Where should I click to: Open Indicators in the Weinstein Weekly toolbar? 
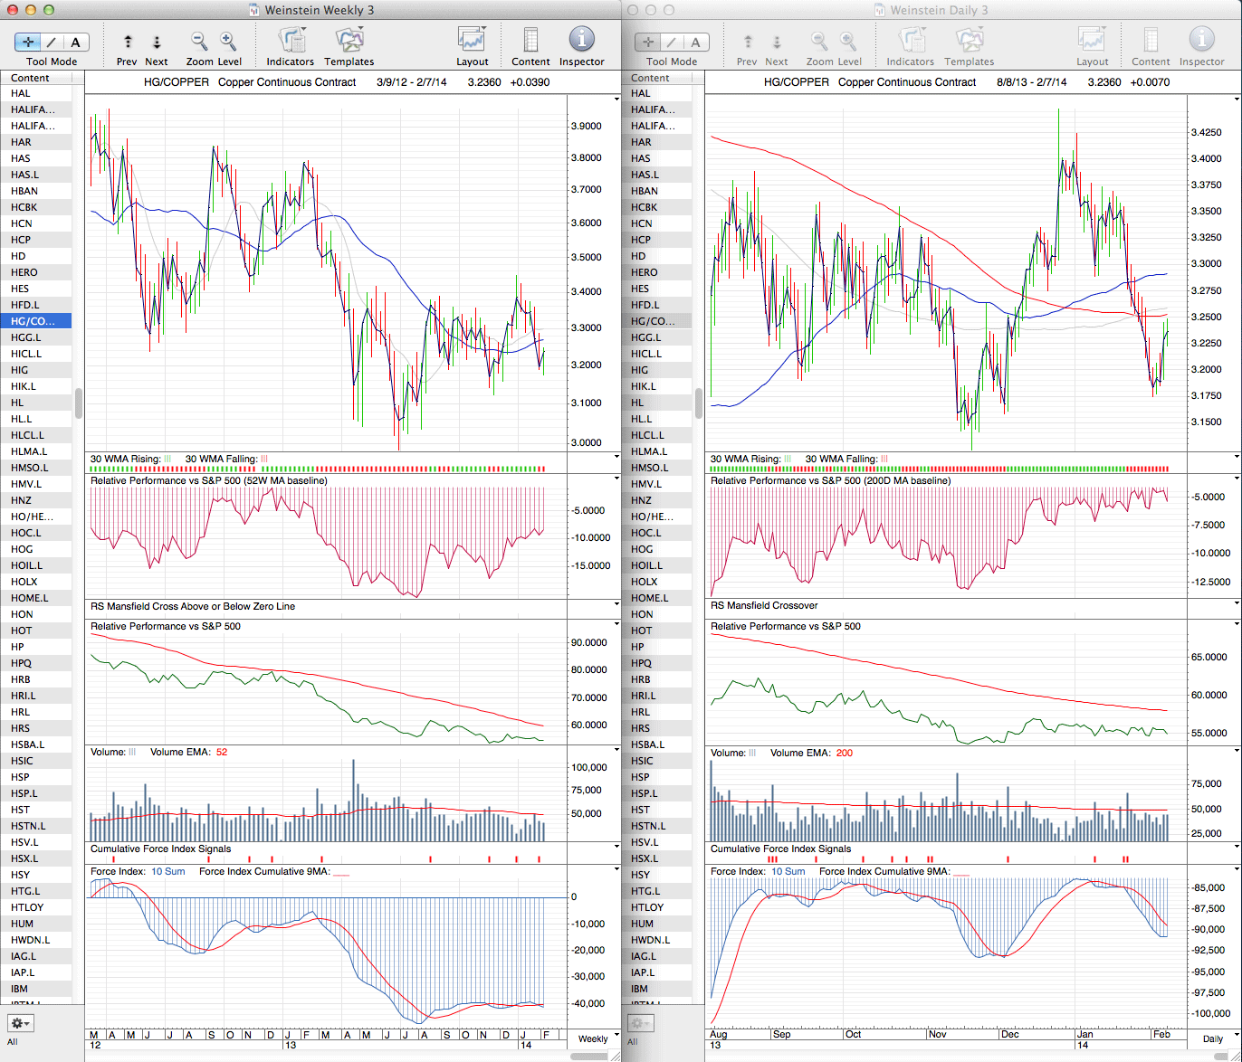290,41
